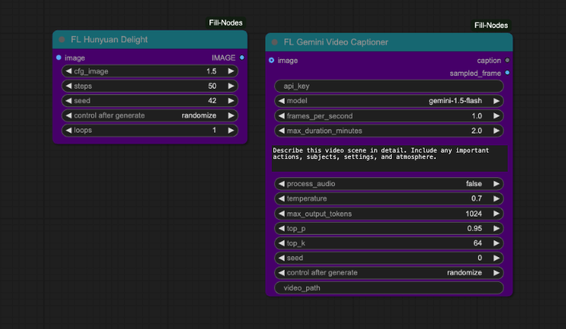Decrease max_duration_minutes with left arrow

tap(281, 131)
